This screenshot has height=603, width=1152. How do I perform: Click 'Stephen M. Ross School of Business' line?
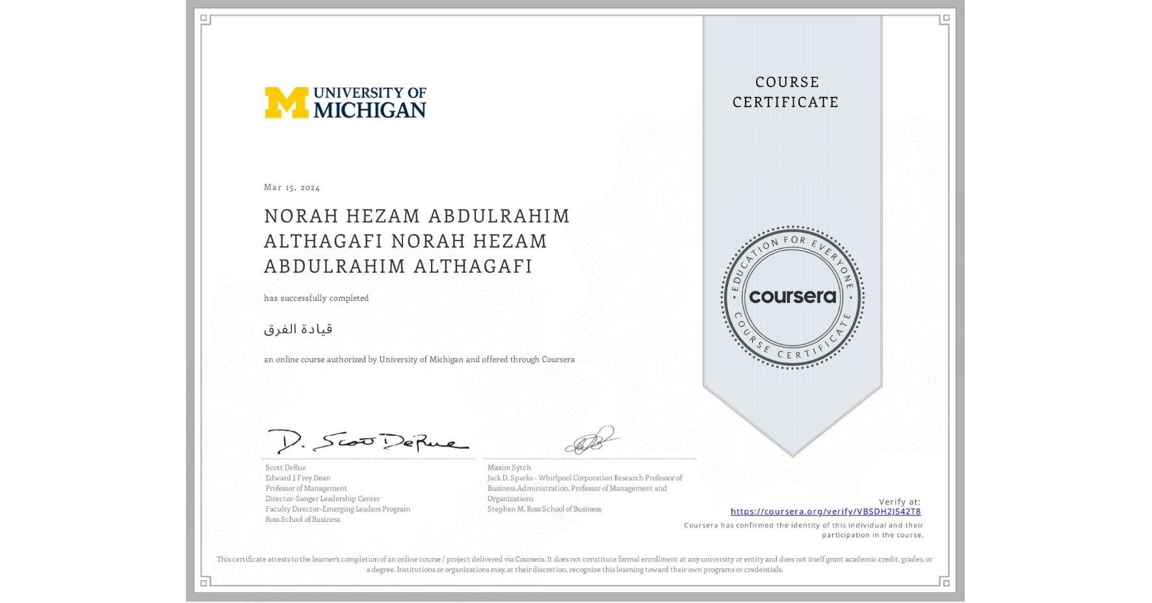(x=544, y=509)
